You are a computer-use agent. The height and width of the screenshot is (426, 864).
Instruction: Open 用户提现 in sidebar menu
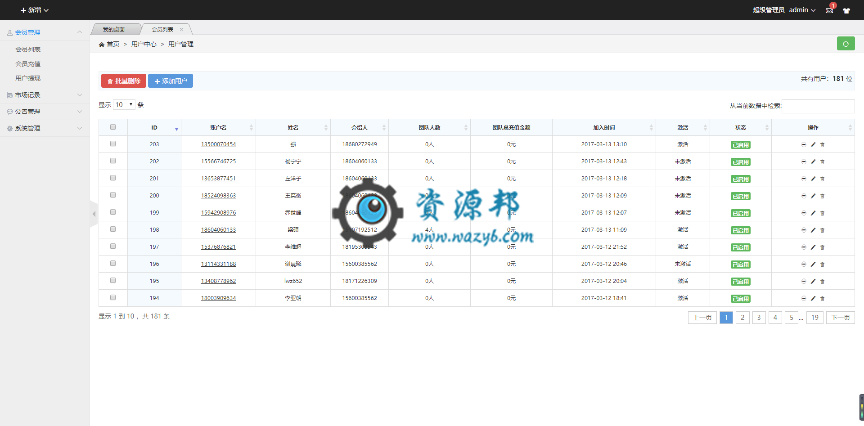[x=28, y=78]
